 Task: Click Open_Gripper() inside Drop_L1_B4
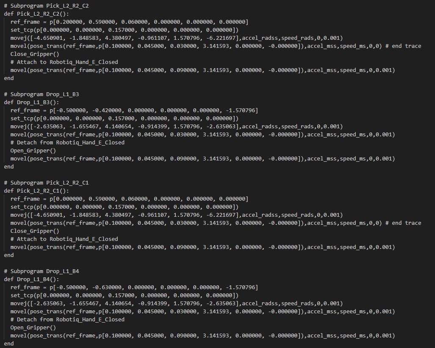33,327
